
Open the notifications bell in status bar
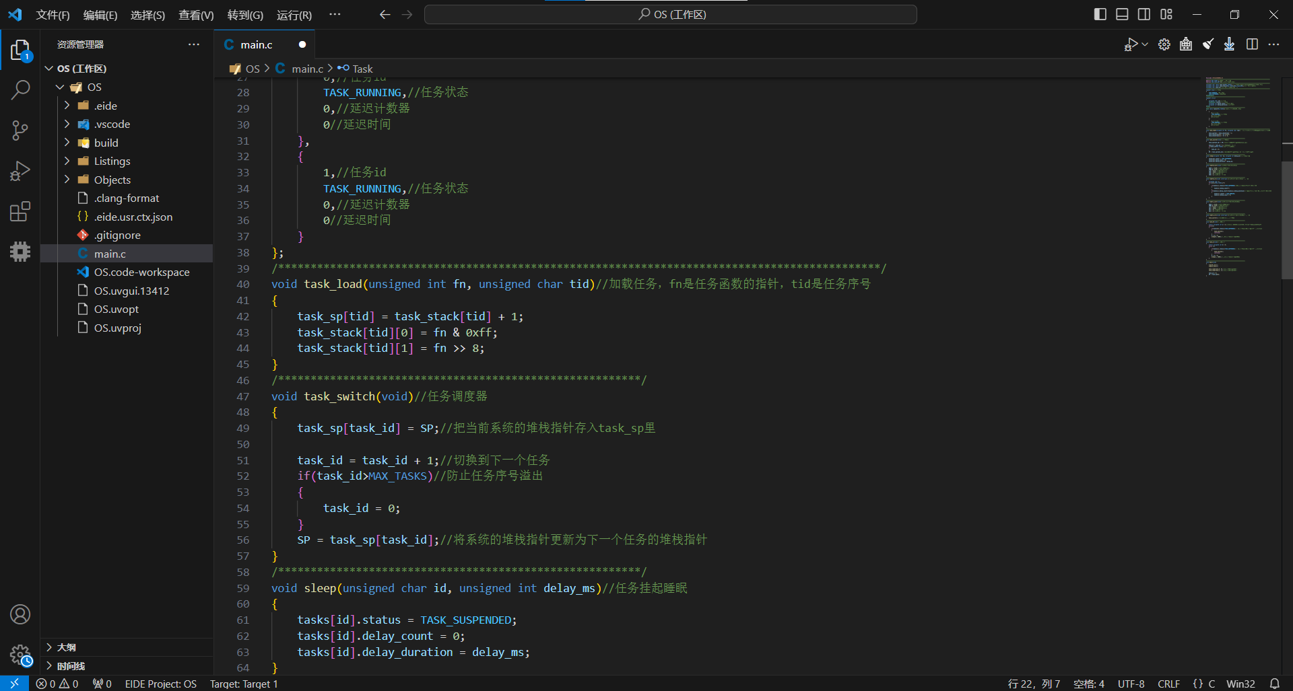[x=1274, y=684]
